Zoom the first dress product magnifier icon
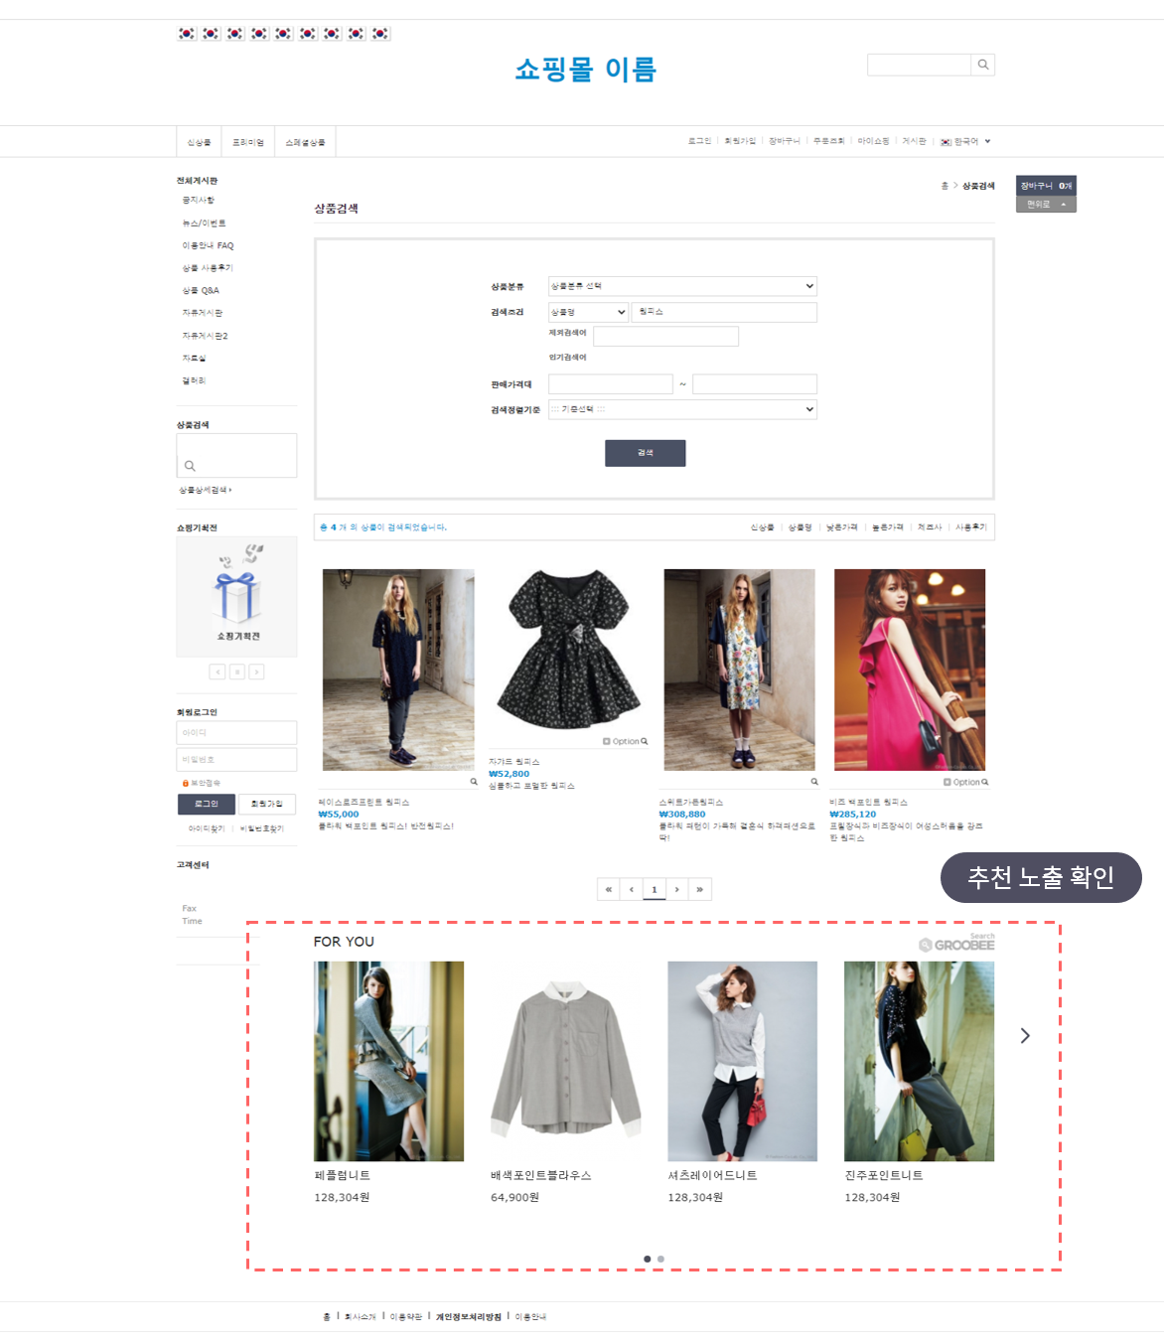Image resolution: width=1164 pixels, height=1342 pixels. click(474, 782)
